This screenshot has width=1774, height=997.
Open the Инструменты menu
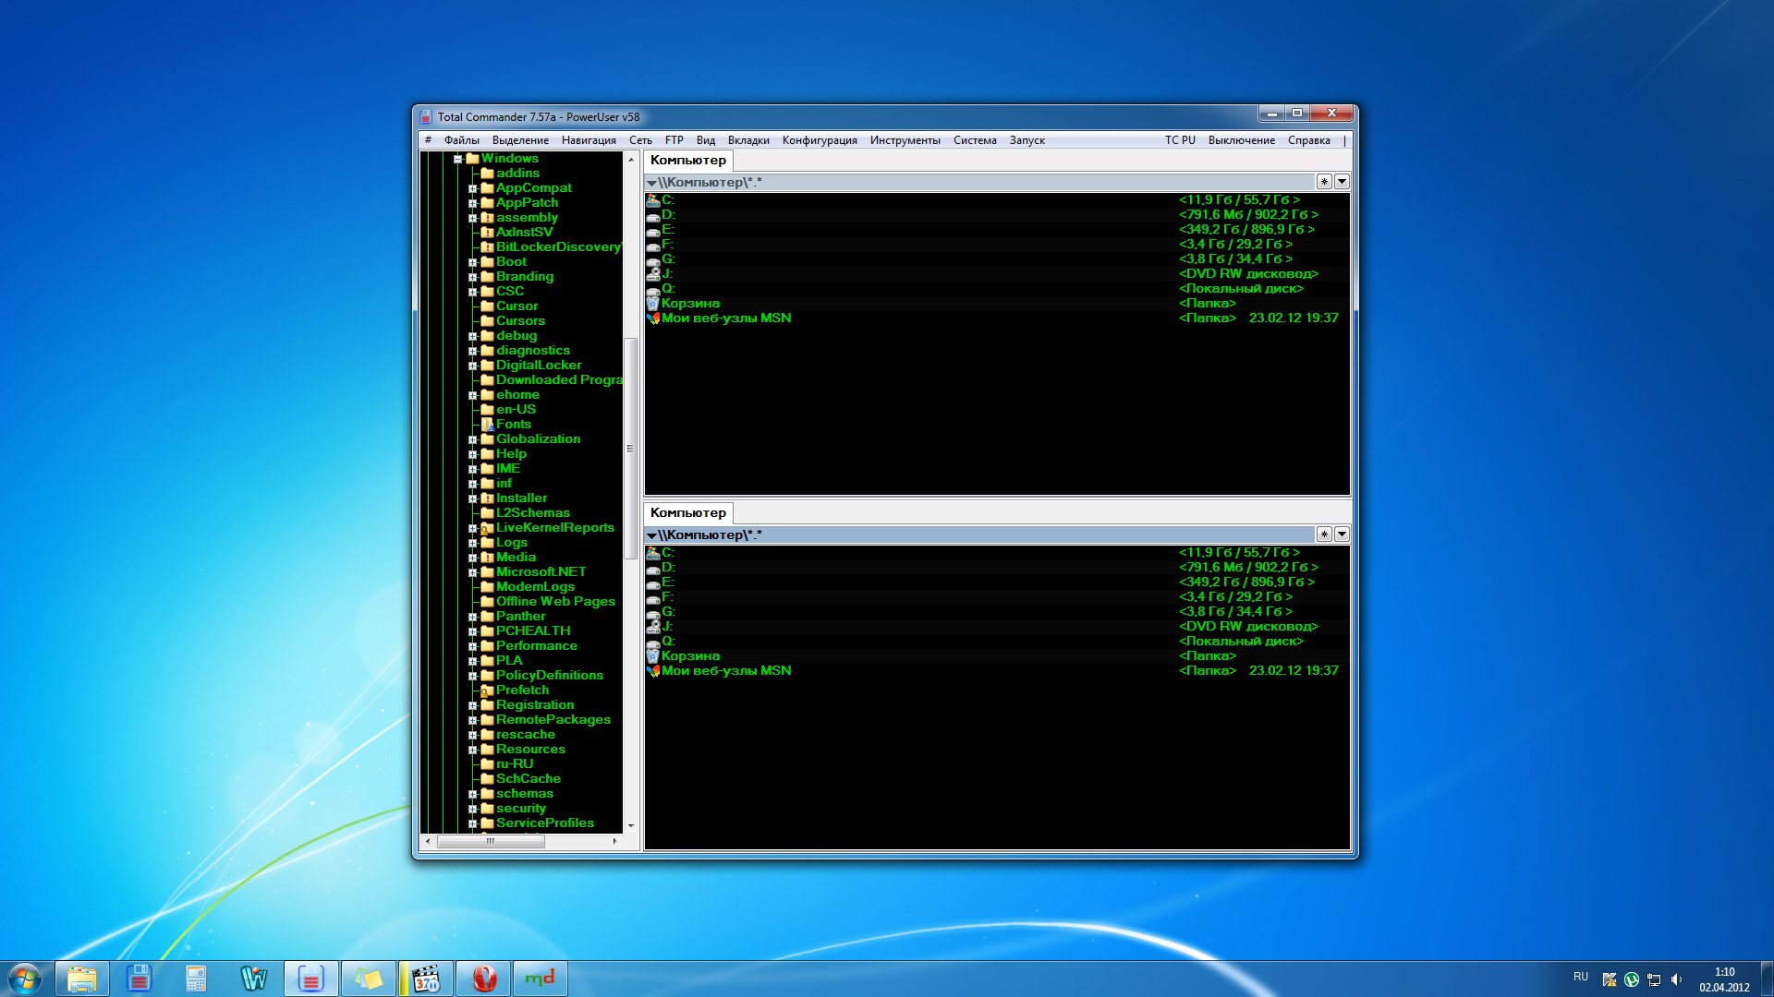[x=905, y=140]
